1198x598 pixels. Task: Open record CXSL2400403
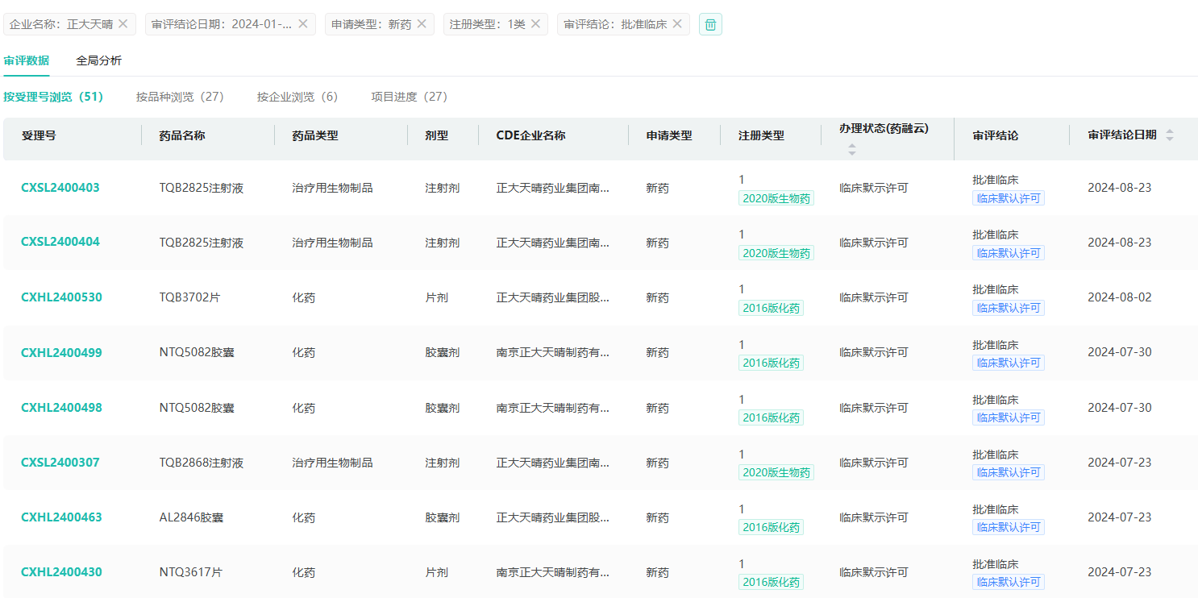coord(60,188)
